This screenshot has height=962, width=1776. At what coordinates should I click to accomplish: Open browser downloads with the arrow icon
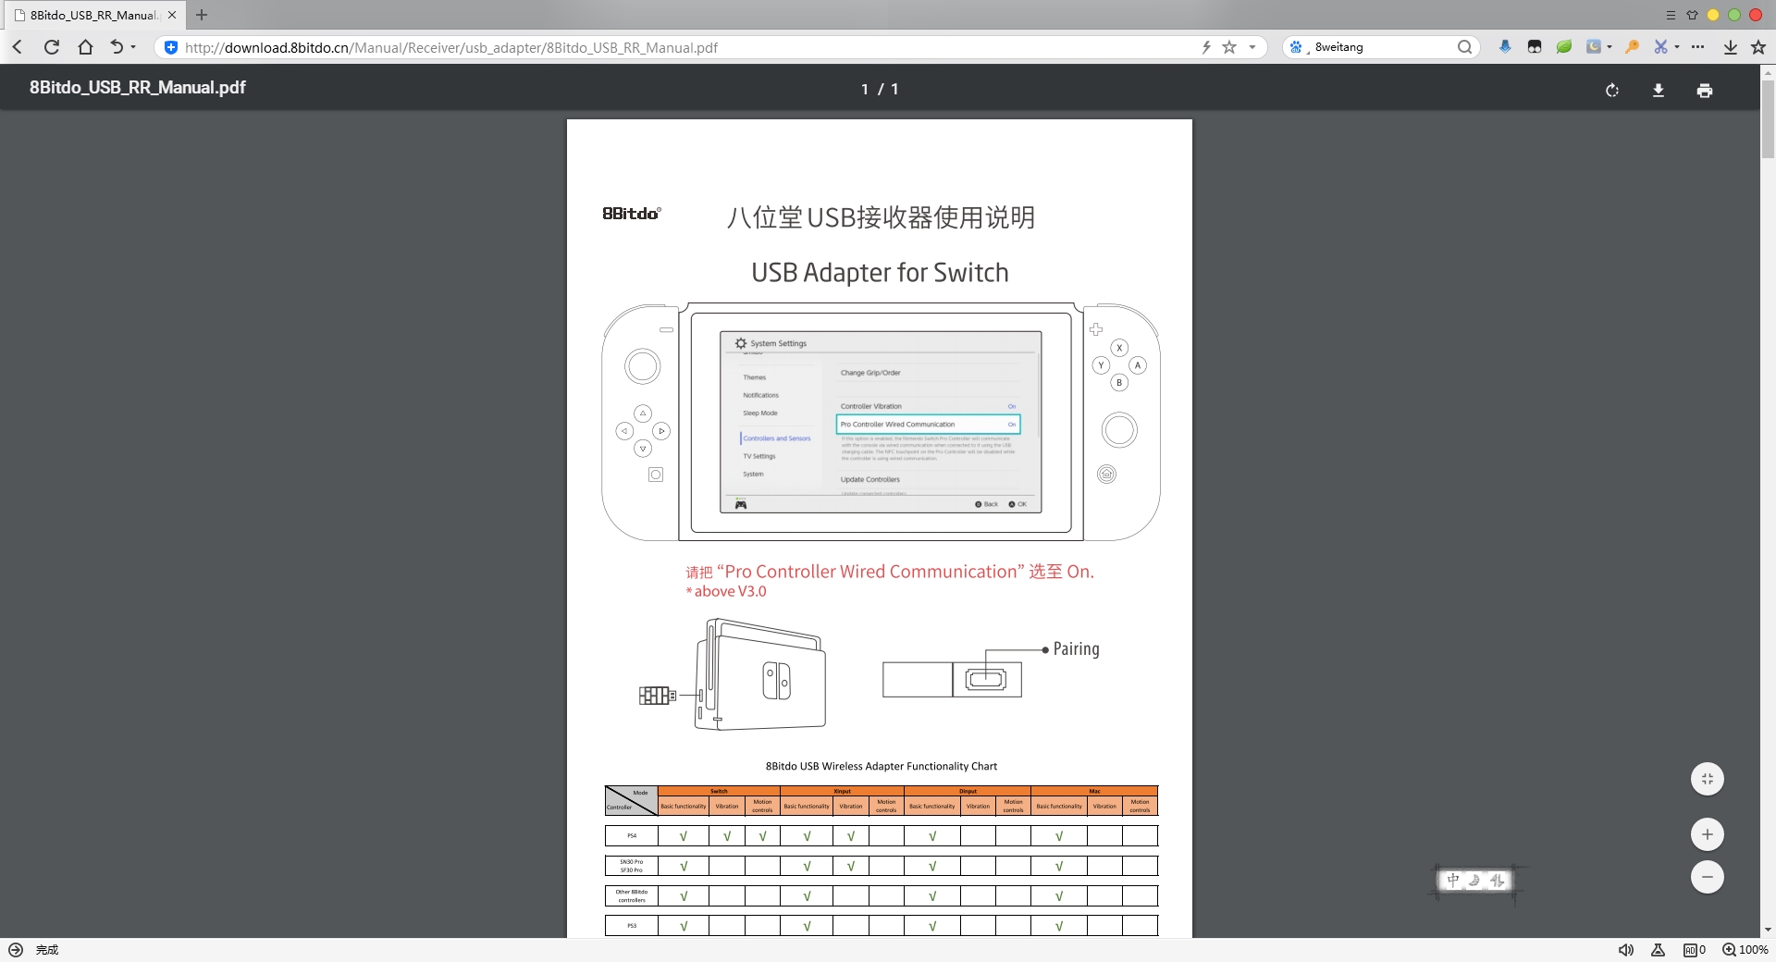coord(1730,47)
